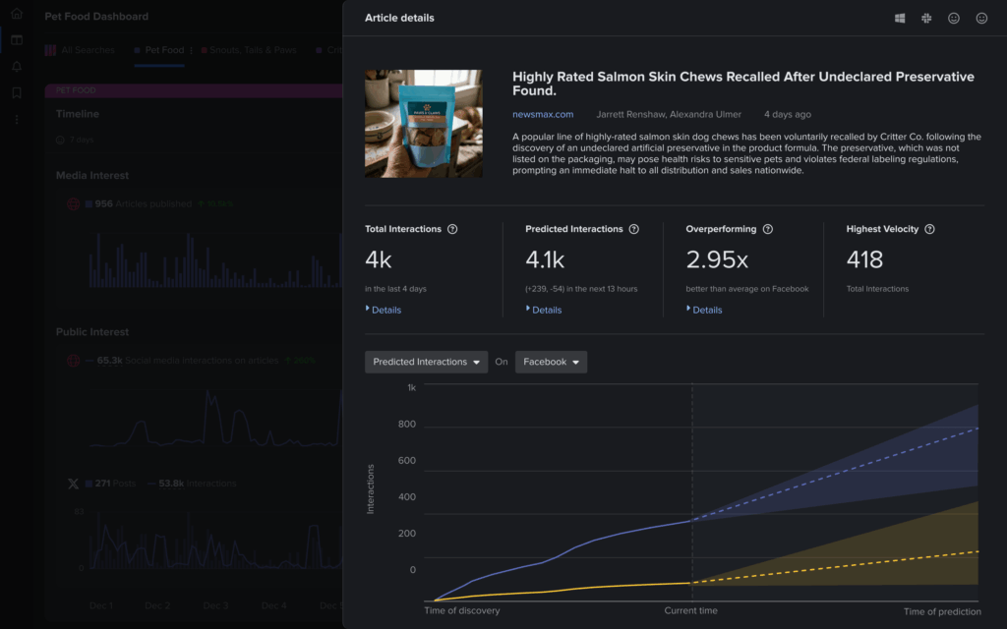
Task: Click the help icon next to Overperforming
Action: 767,229
